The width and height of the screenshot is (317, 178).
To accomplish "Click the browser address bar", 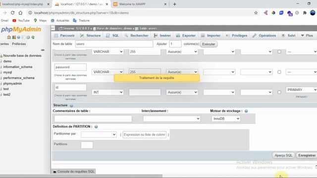I will point(142,13).
